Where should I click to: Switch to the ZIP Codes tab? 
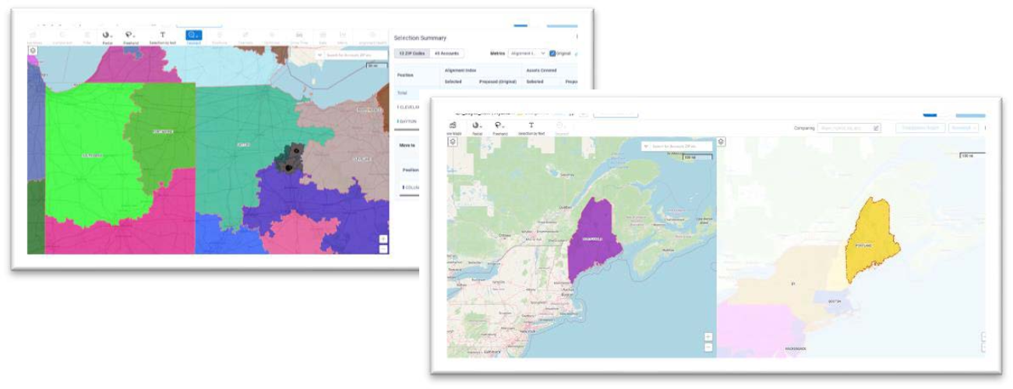coord(411,54)
